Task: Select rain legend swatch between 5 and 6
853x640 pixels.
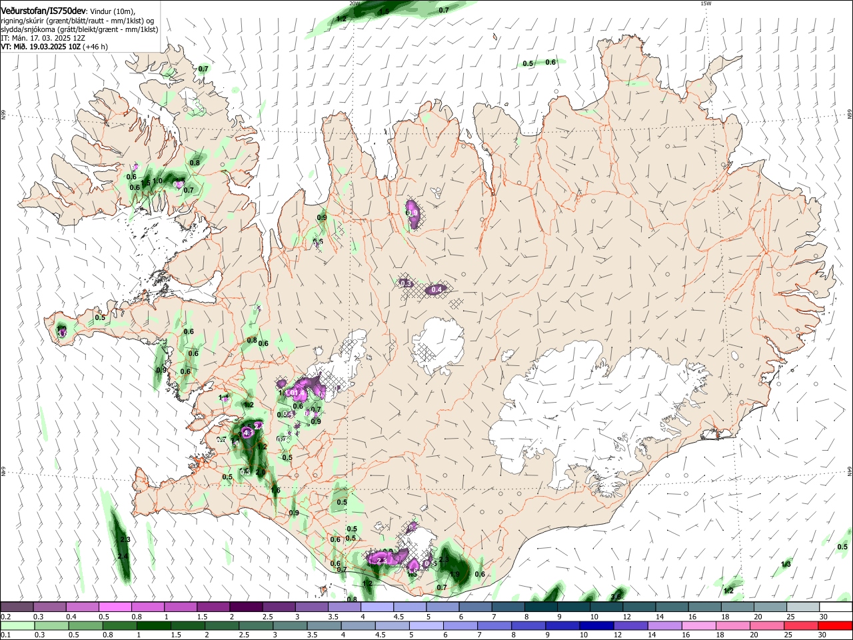Action: pyautogui.click(x=426, y=625)
